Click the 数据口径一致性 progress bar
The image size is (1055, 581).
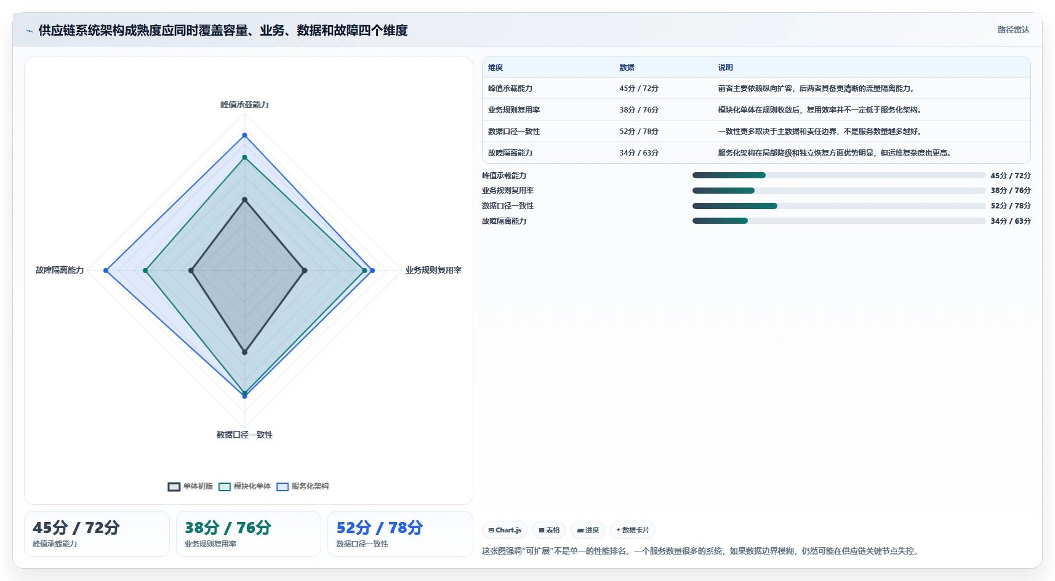click(x=839, y=206)
